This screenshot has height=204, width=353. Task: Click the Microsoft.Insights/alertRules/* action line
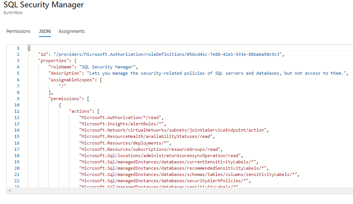(123, 124)
